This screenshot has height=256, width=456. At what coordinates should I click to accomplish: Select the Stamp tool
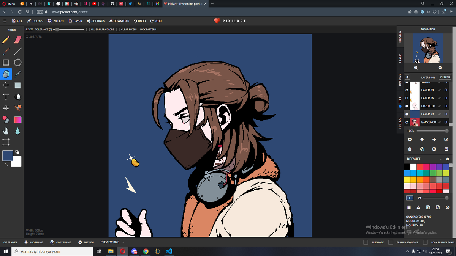point(18,108)
